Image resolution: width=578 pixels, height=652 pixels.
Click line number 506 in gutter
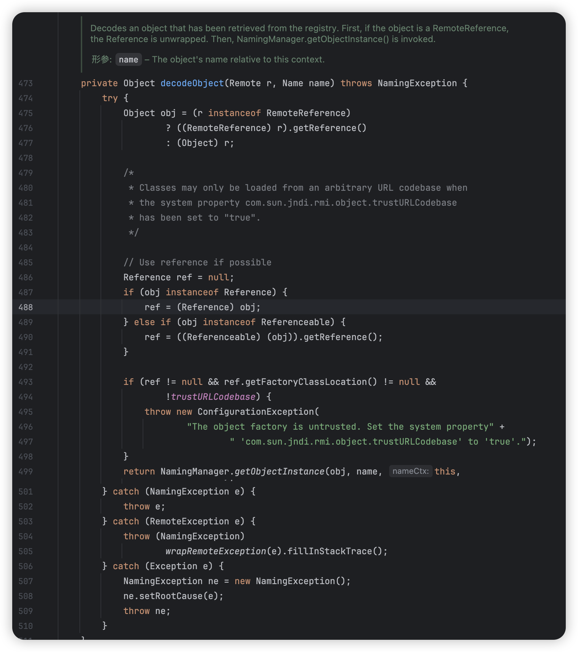(x=26, y=566)
